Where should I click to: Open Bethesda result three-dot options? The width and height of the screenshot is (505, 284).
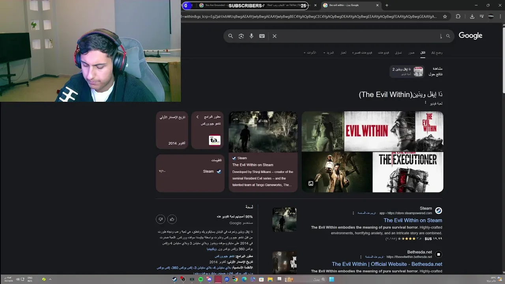point(360,257)
